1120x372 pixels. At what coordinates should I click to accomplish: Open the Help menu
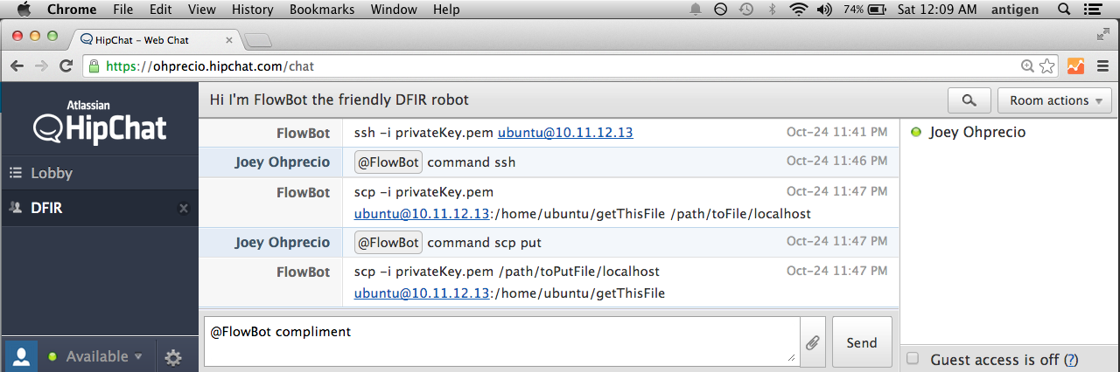pos(446,10)
